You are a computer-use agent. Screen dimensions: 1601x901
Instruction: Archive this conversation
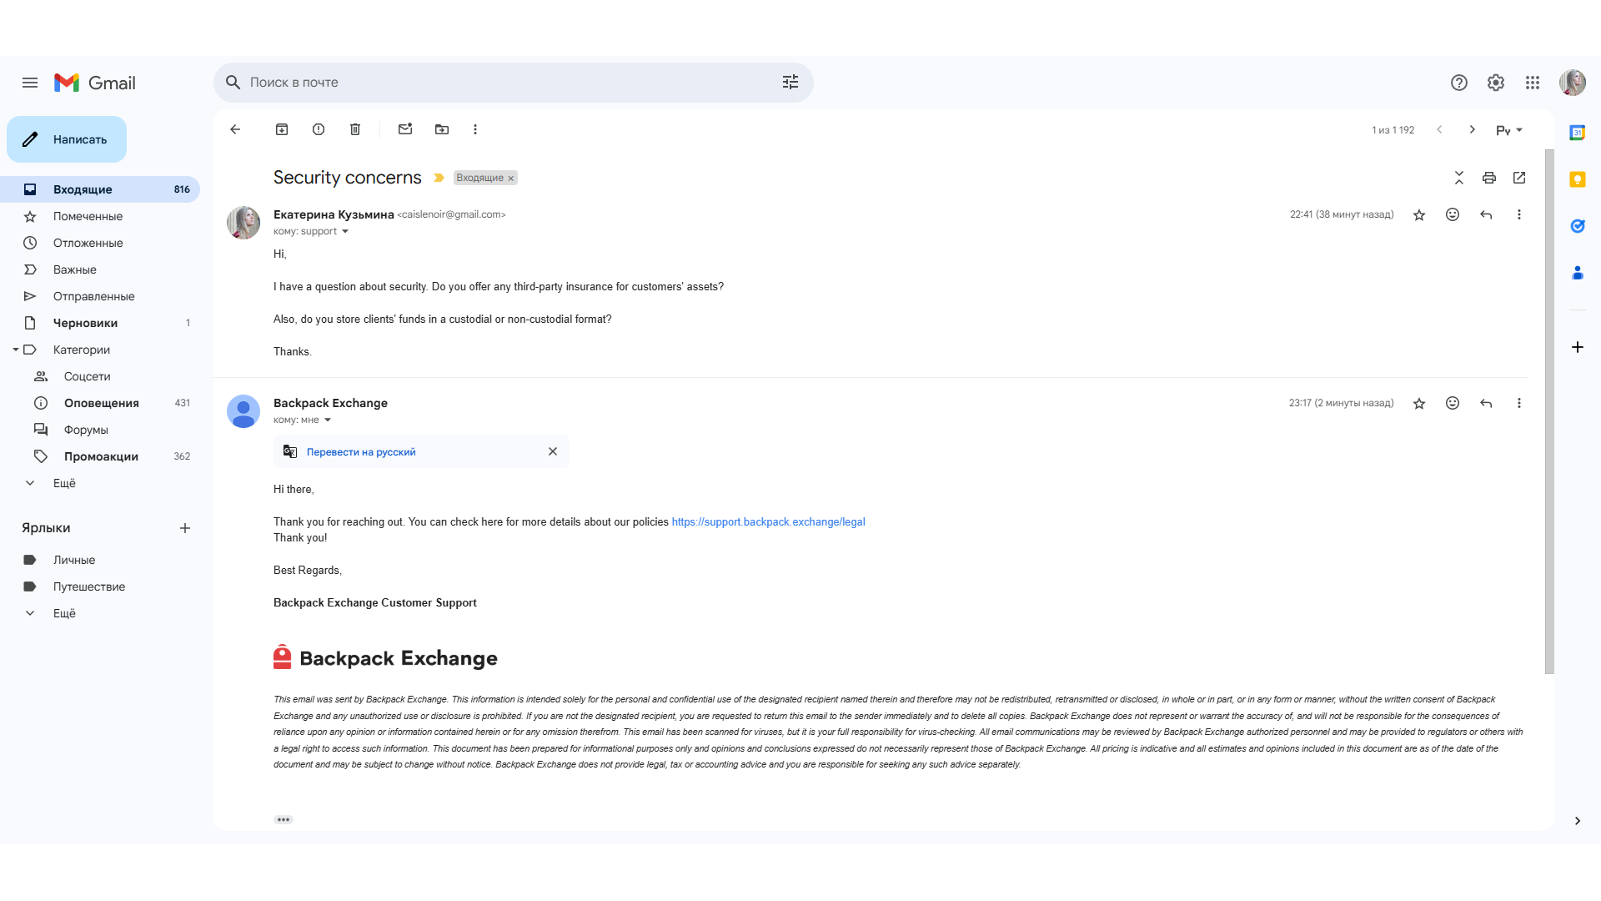(x=282, y=129)
